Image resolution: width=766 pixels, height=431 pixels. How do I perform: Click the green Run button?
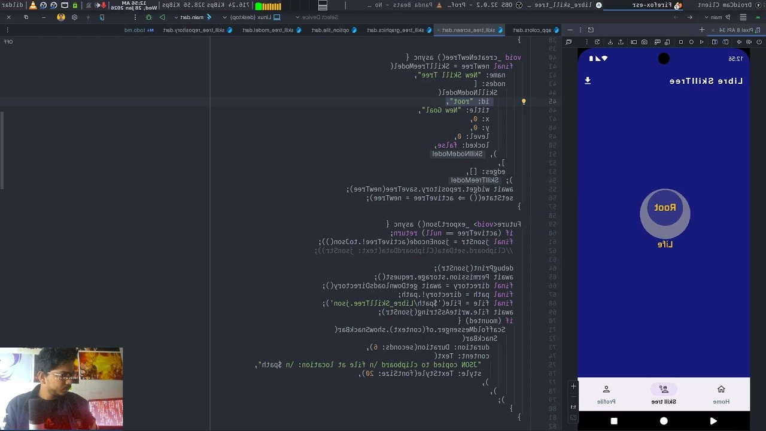click(162, 17)
